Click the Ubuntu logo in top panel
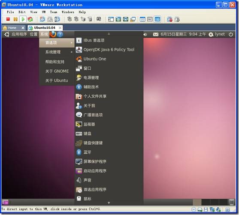The width and height of the screenshot is (239, 215). 6,34
